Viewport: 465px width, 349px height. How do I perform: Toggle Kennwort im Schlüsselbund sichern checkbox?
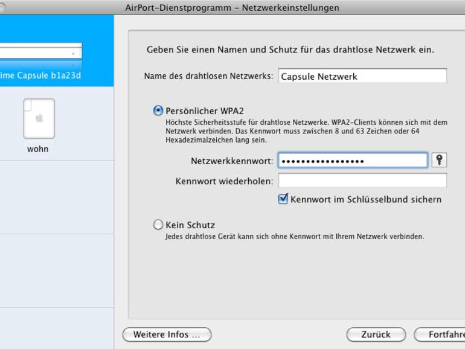pyautogui.click(x=283, y=199)
